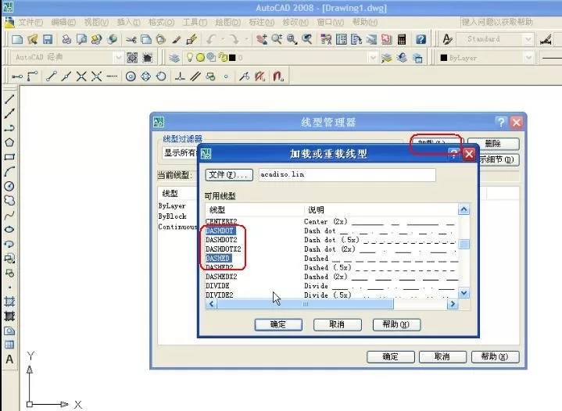Click the Open file icon
This screenshot has width=562, height=411.
pos(32,39)
